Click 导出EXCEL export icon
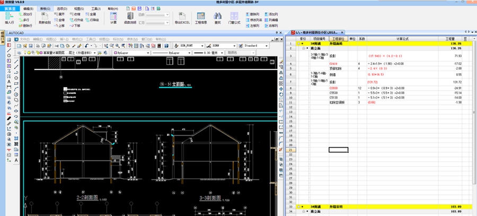477x216 pixels. (182, 17)
